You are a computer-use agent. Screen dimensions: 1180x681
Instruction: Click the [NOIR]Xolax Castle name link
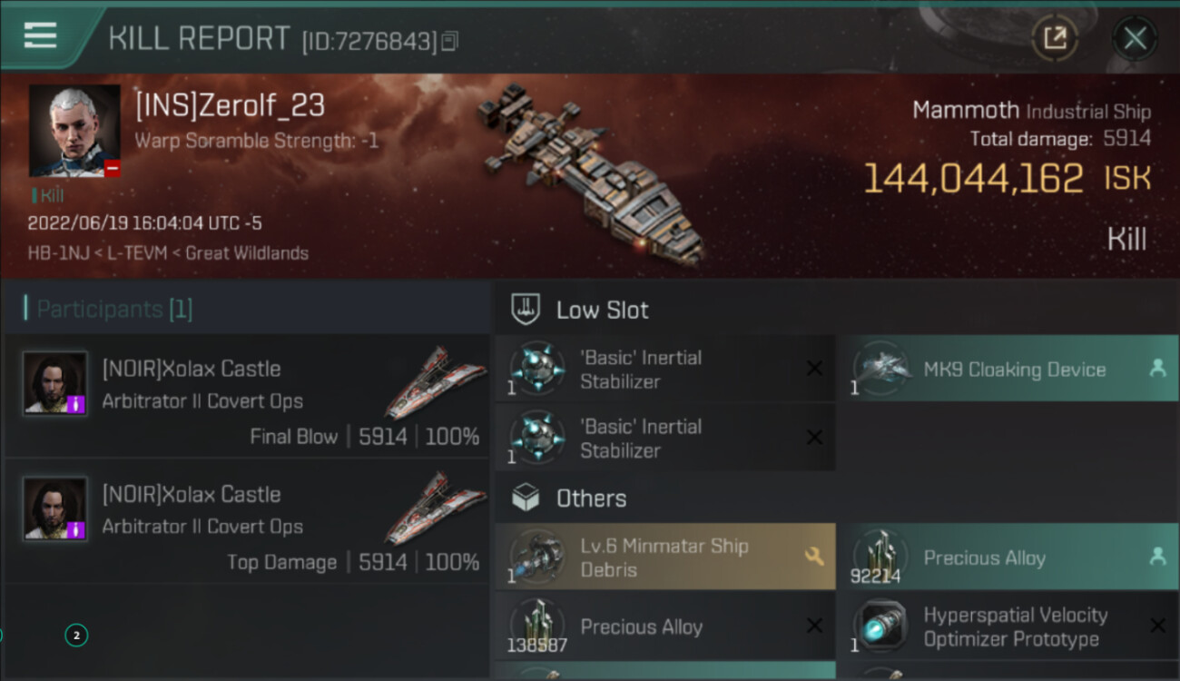coord(192,369)
